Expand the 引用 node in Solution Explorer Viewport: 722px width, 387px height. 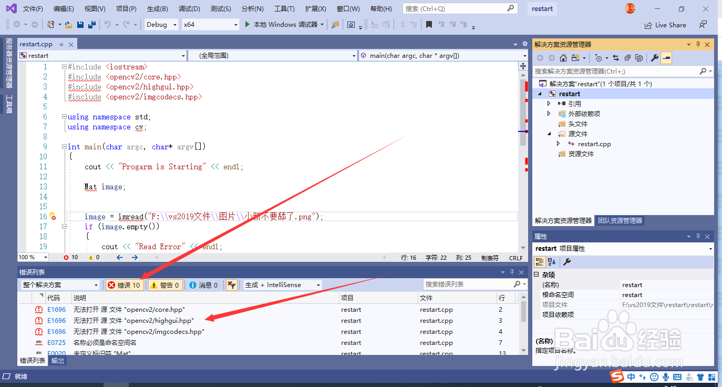pyautogui.click(x=549, y=104)
